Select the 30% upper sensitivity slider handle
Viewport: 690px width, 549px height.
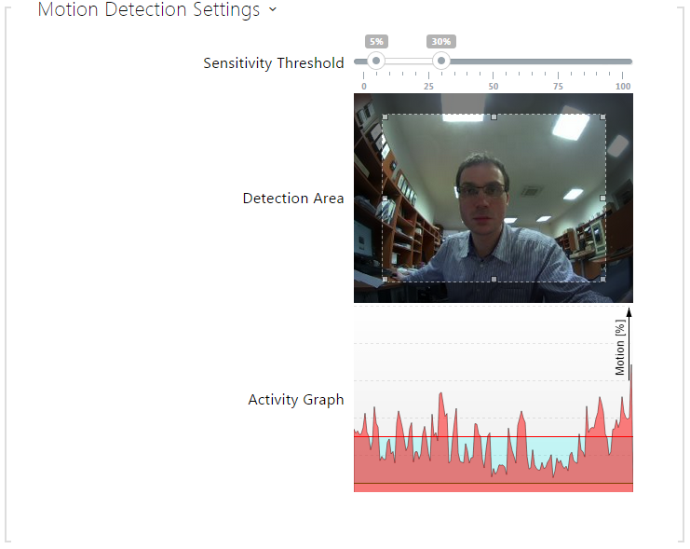pyautogui.click(x=441, y=61)
